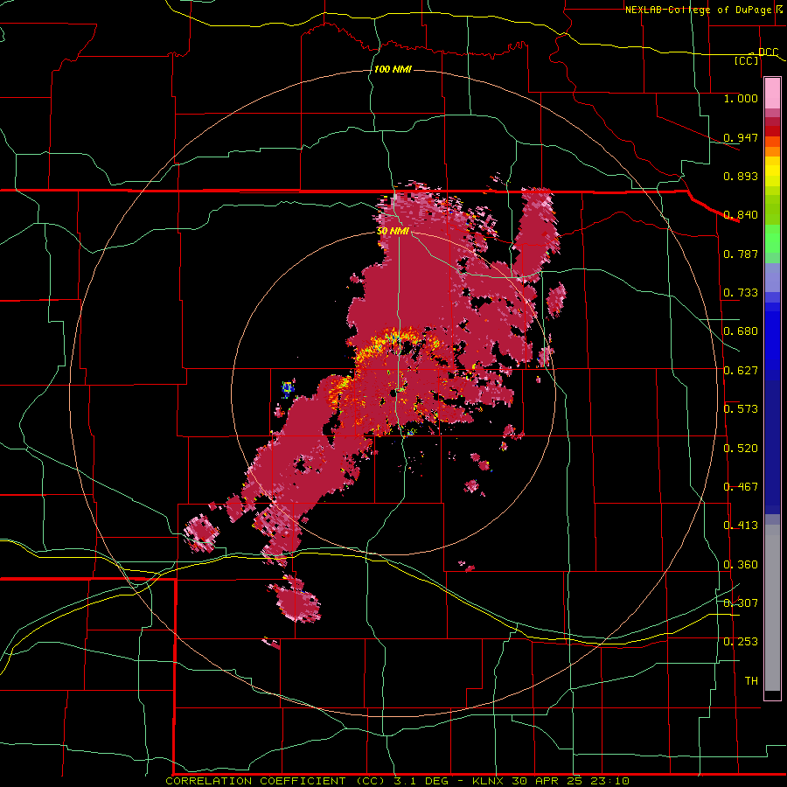Image resolution: width=787 pixels, height=787 pixels.
Task: Click the 0.787 color scale value
Action: tap(741, 254)
